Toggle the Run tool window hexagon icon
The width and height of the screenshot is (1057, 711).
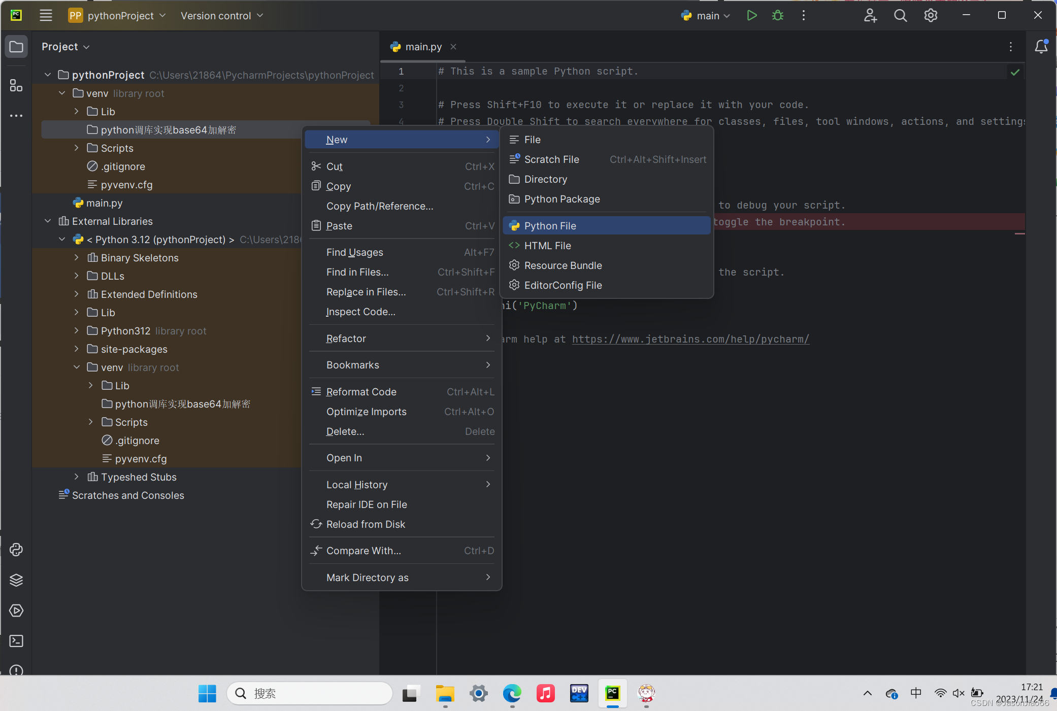(x=16, y=611)
